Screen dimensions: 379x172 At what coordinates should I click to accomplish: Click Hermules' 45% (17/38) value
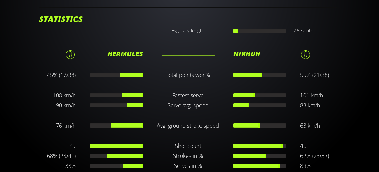coord(61,75)
